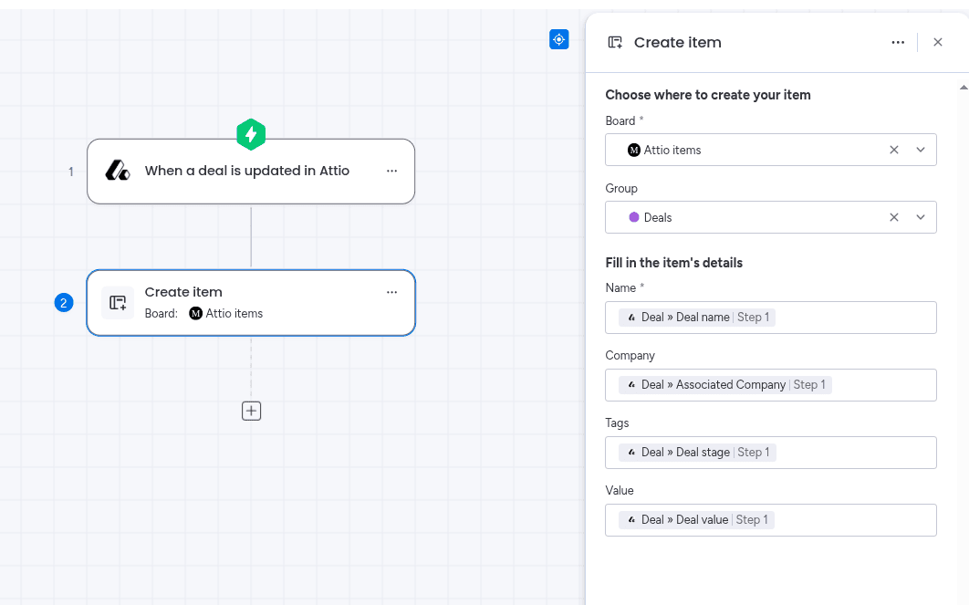Image resolution: width=969 pixels, height=605 pixels.
Task: Open options menu for Attio trigger step
Action: point(391,171)
